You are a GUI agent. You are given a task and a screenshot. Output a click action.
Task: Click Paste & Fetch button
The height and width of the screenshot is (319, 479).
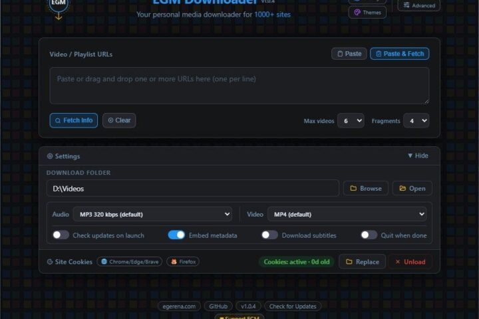point(400,54)
